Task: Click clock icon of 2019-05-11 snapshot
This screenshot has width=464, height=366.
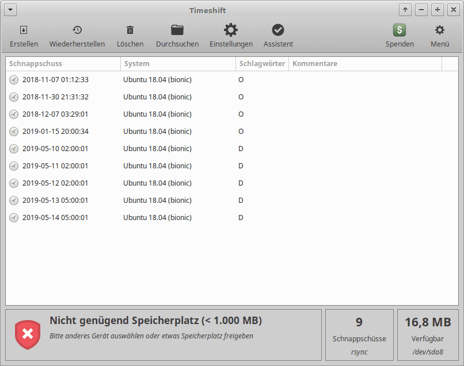Action: (14, 166)
